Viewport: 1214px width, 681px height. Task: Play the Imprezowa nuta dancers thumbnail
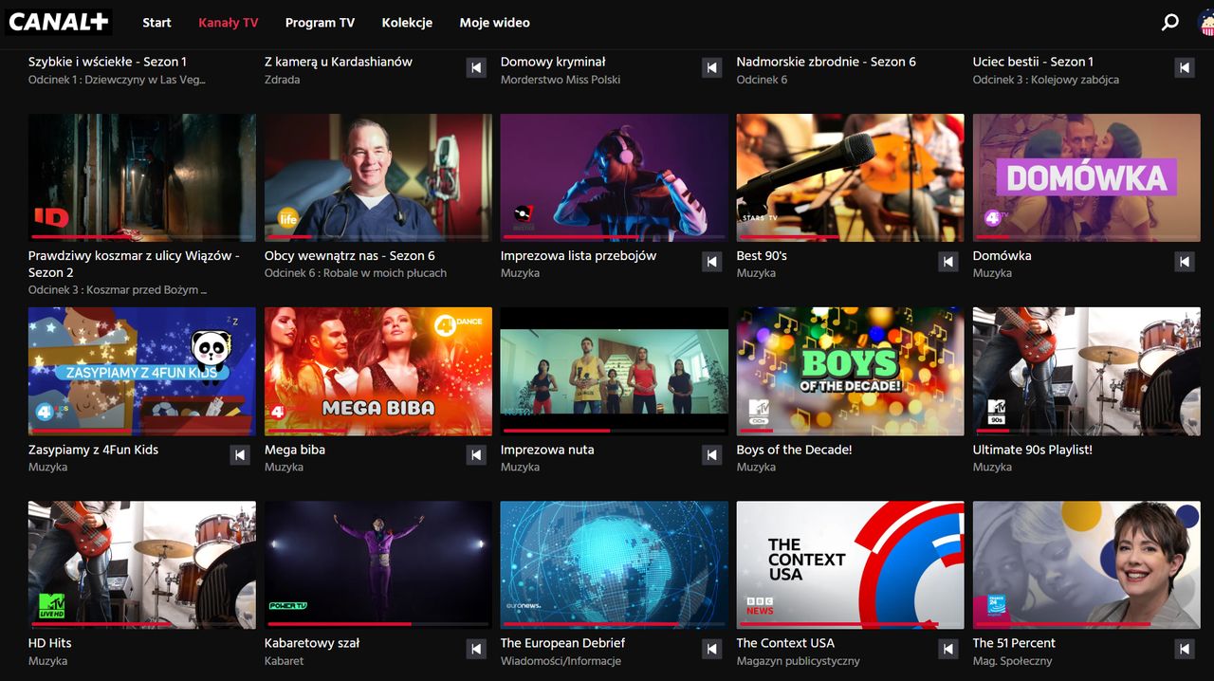click(615, 372)
